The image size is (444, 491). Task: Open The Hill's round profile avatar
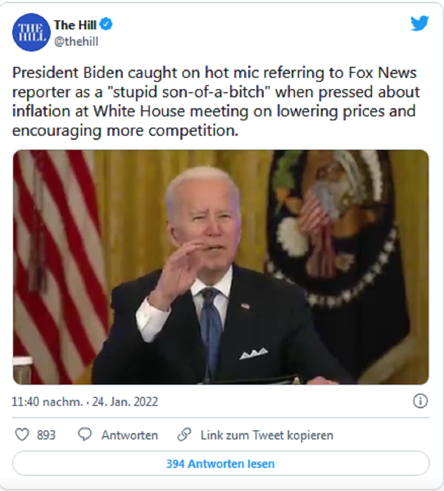point(31,32)
